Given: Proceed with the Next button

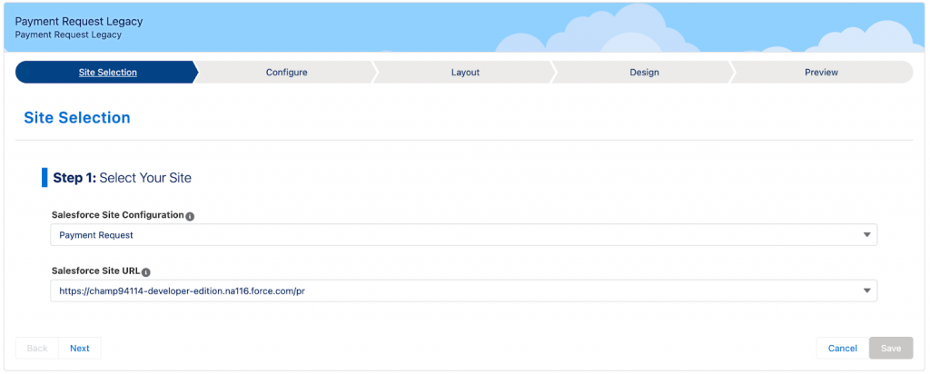Looking at the screenshot, I should point(80,348).
